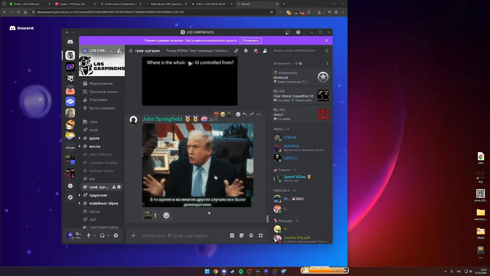Screen dimensions: 490x276
Task: Invite people icon next to server name
Action: [x=119, y=51]
